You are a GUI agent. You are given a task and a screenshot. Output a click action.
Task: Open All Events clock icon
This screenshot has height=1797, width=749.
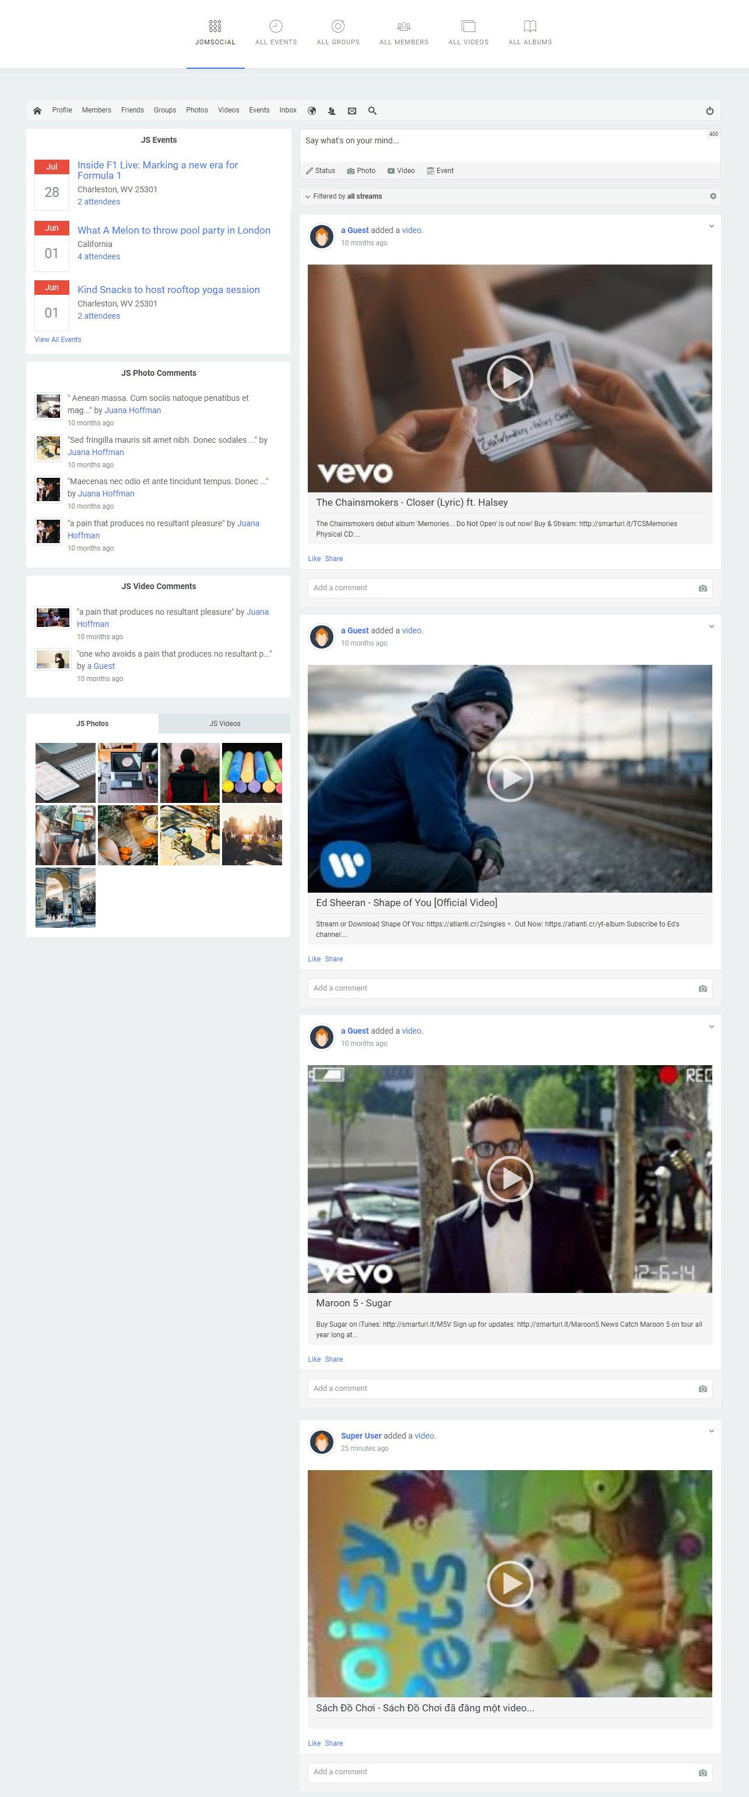[276, 26]
